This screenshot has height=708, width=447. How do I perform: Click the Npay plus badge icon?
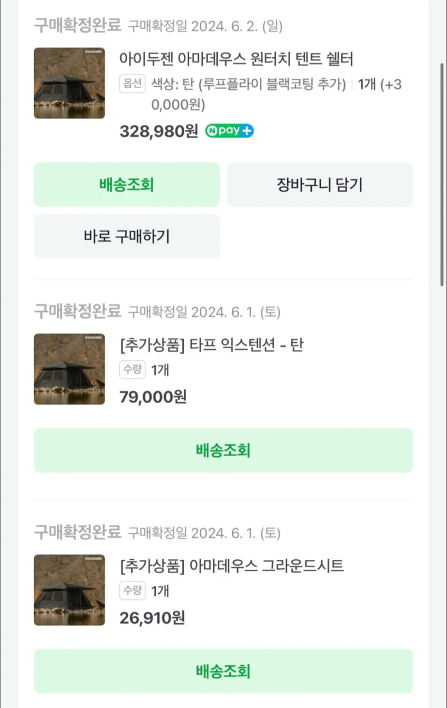click(229, 131)
